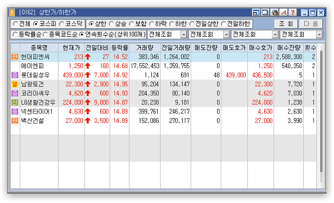Select the 코스닥 market radio button
The height and width of the screenshot is (203, 334).
62,24
